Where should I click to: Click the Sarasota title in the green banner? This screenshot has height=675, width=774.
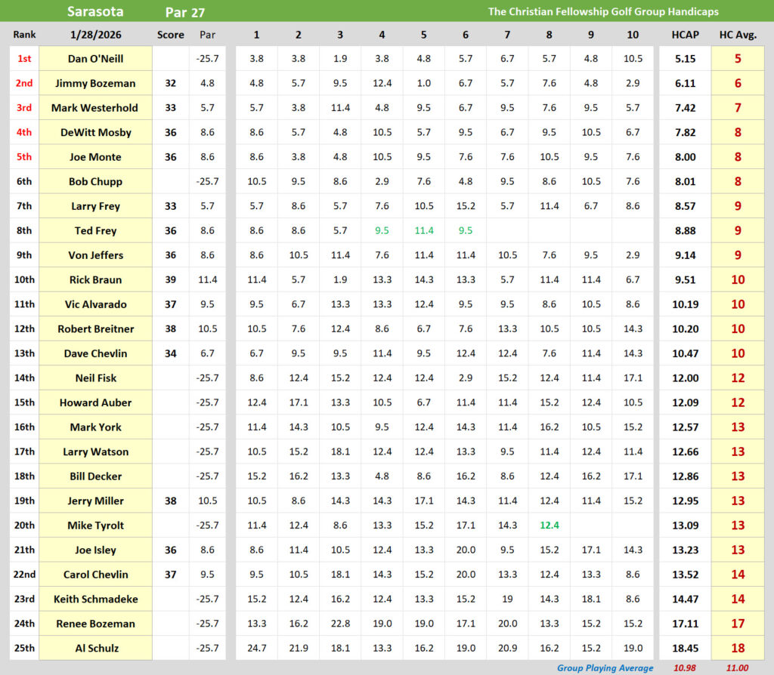(x=95, y=11)
